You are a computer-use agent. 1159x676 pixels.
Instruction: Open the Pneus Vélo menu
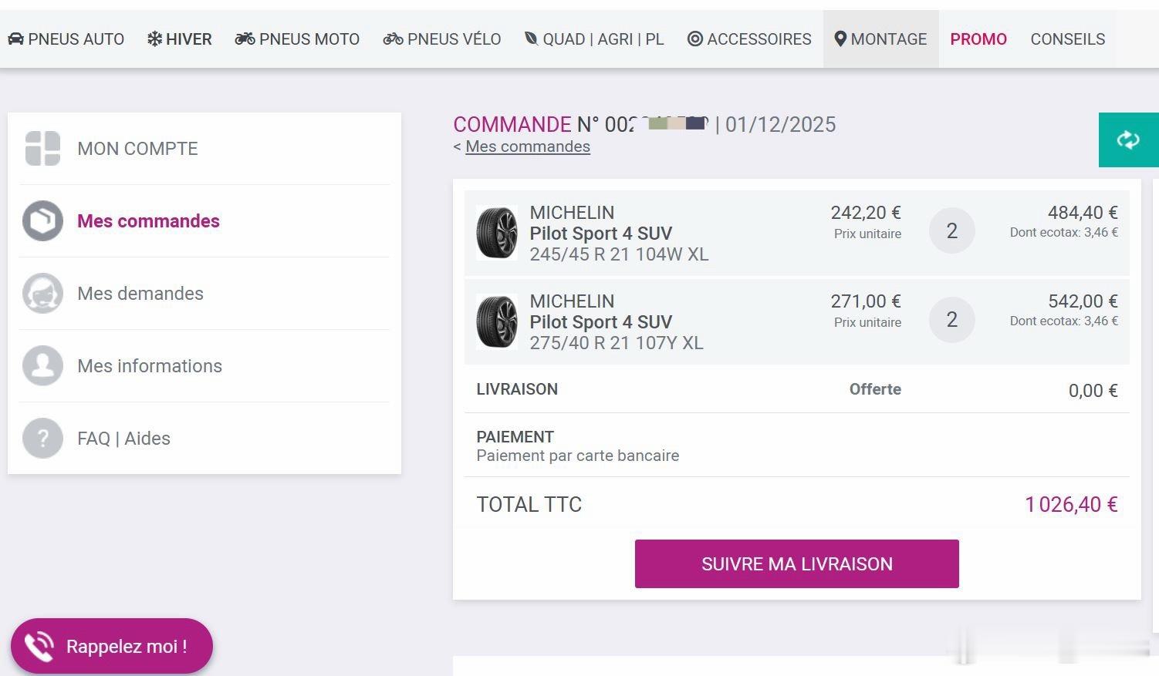[x=442, y=39]
